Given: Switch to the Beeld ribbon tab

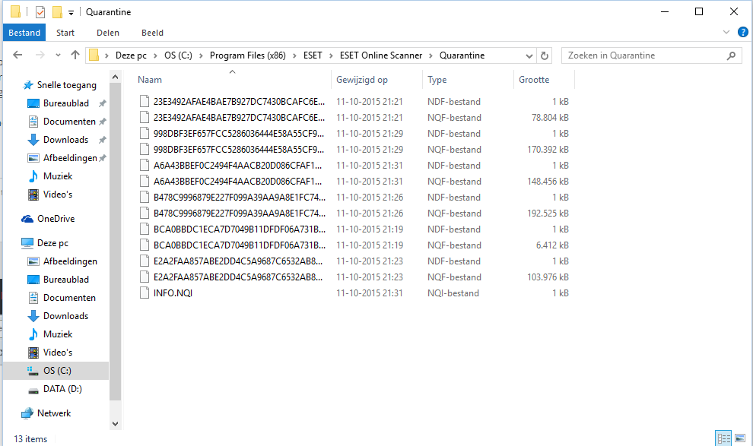Looking at the screenshot, I should tap(153, 33).
